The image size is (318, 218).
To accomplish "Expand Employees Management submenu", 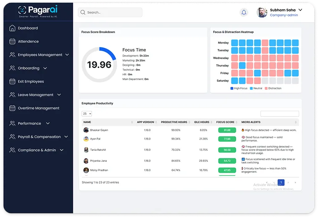I will point(67,55).
